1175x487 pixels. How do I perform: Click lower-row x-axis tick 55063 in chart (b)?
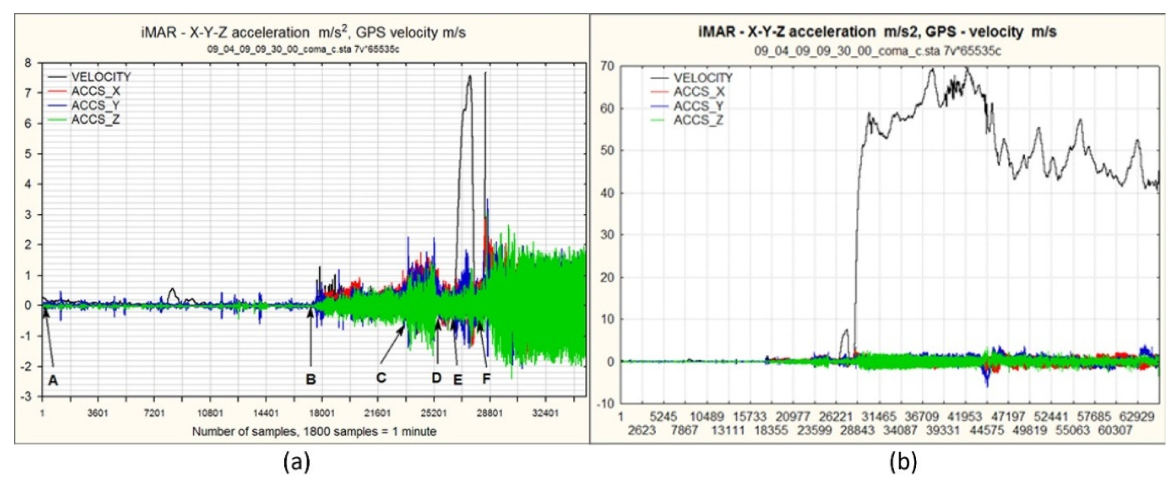click(1072, 430)
